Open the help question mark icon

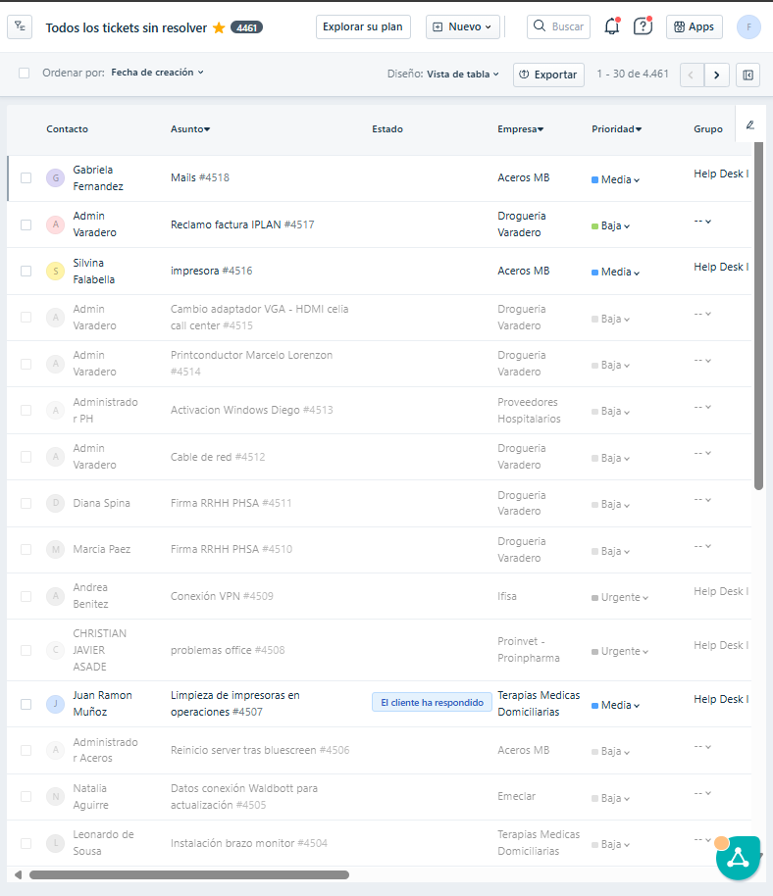point(643,26)
